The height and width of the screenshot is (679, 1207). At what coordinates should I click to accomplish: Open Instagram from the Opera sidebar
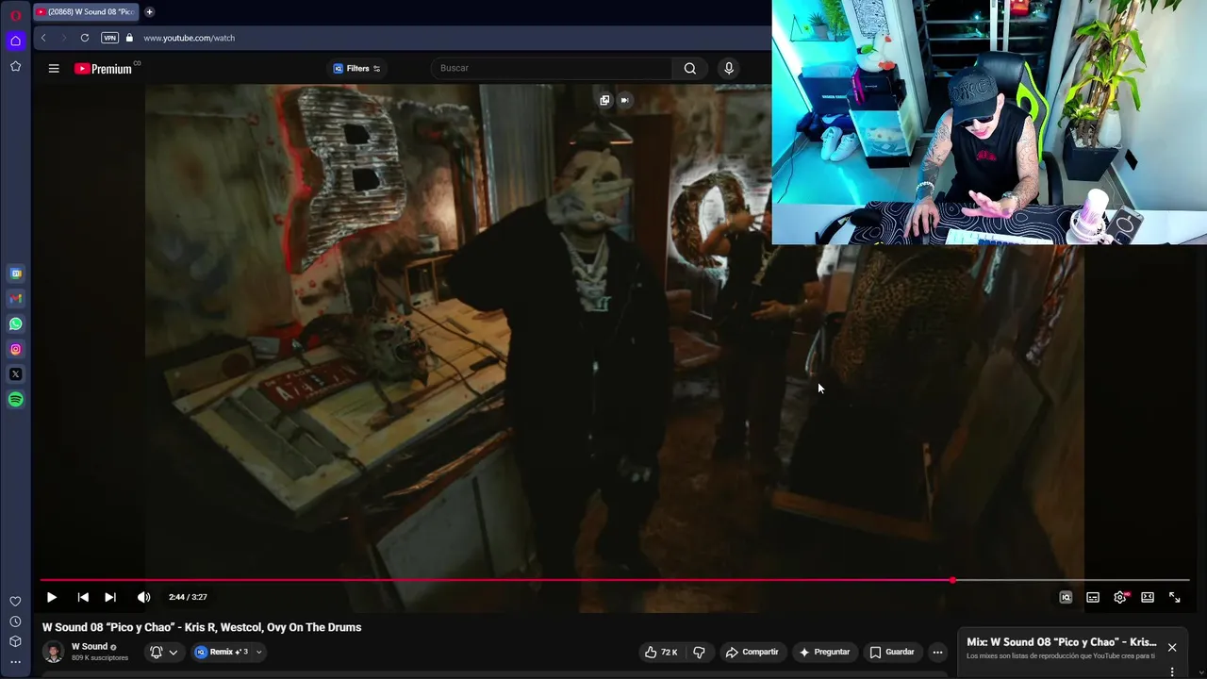[15, 349]
